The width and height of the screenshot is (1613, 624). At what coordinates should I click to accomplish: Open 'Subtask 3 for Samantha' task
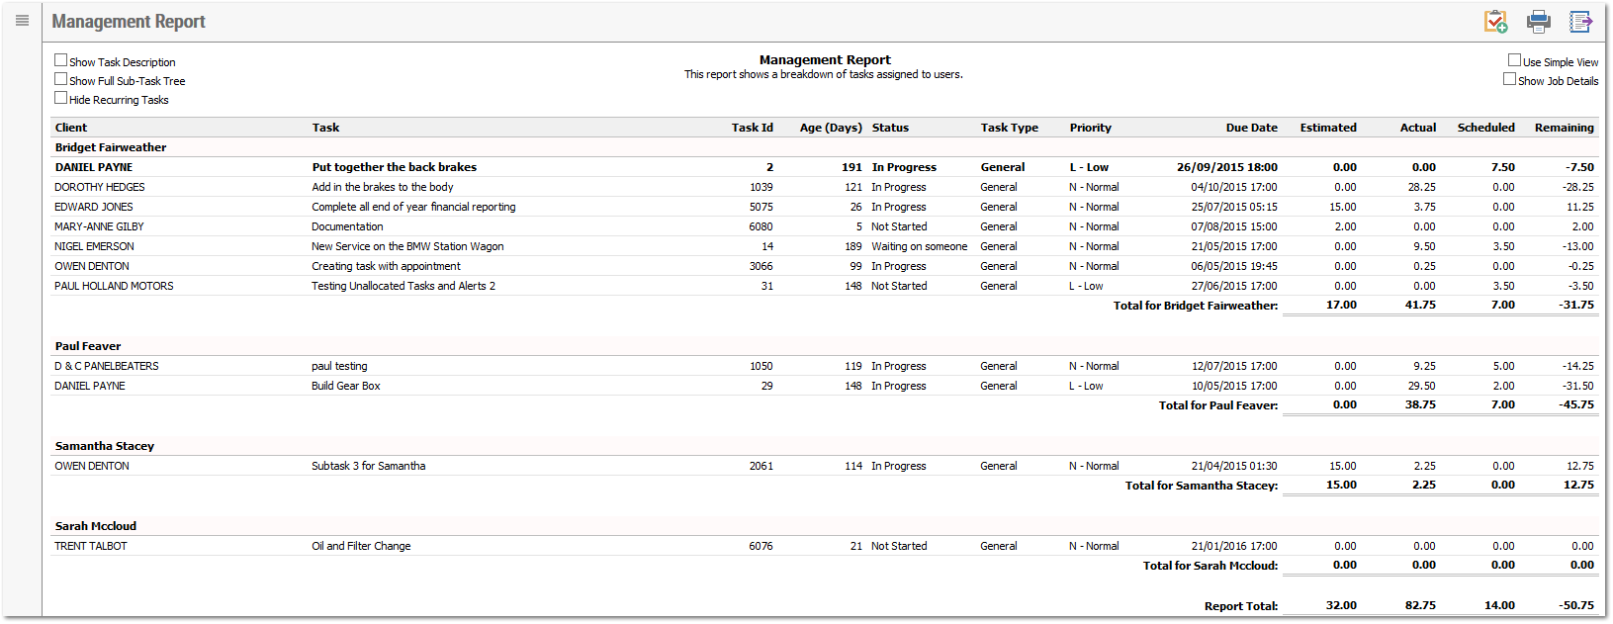(369, 466)
